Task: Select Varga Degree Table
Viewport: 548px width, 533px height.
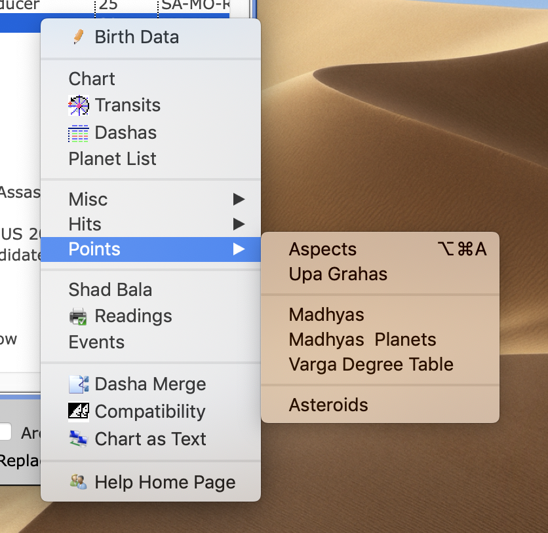Action: [x=371, y=364]
